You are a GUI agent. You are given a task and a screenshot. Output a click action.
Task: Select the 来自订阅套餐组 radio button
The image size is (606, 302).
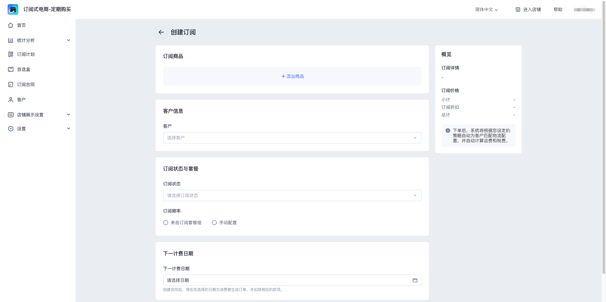165,223
